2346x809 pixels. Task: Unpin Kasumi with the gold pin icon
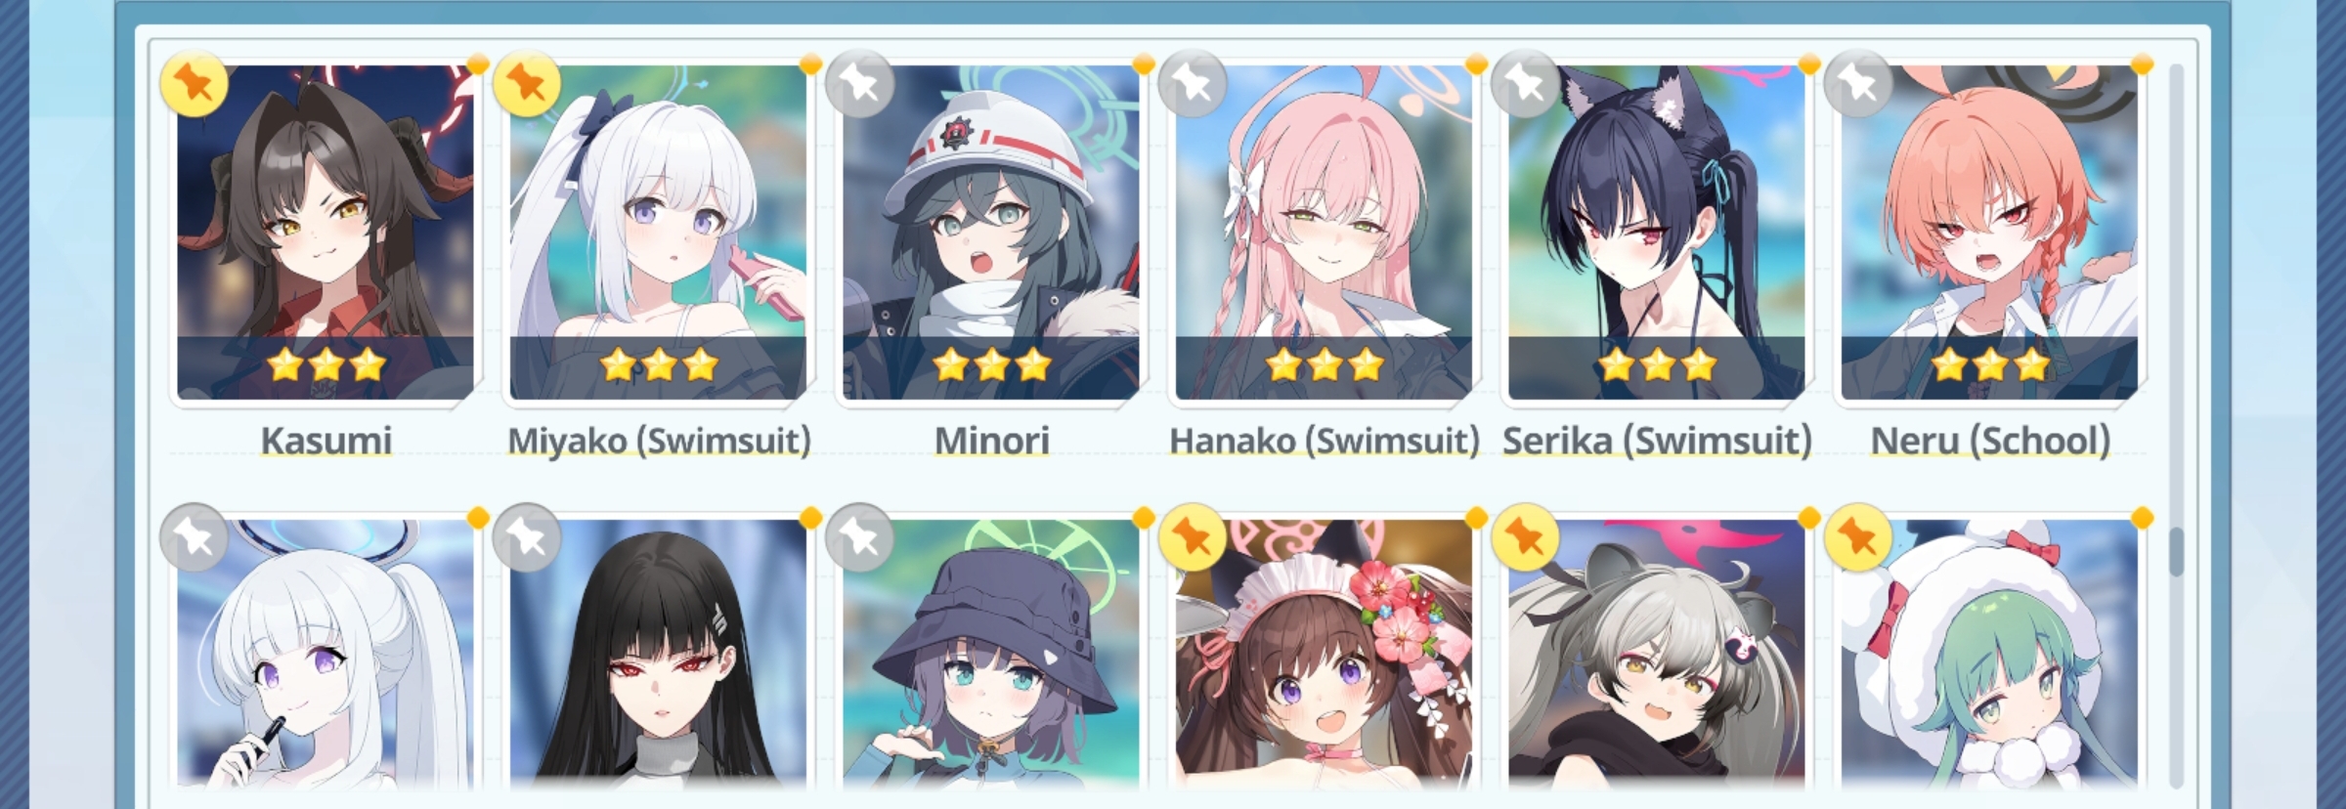click(194, 83)
